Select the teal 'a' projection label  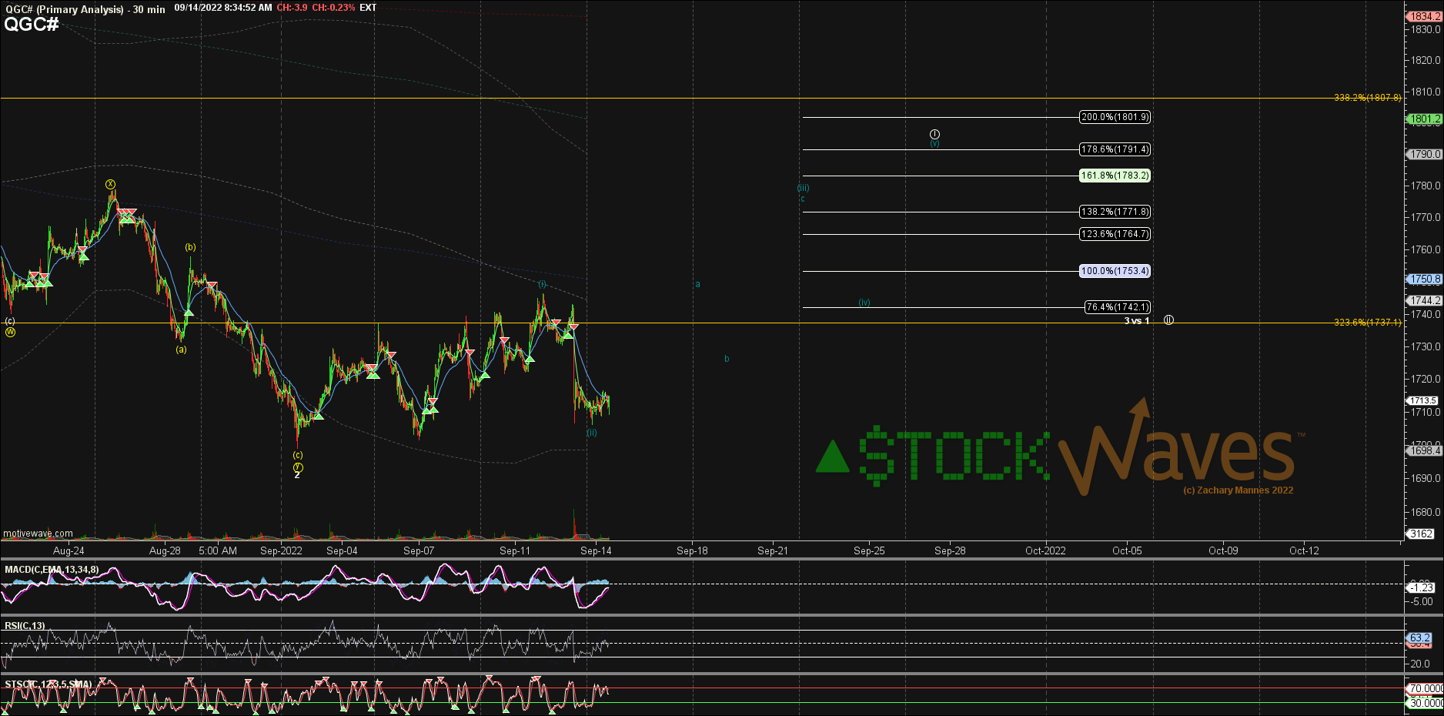point(698,284)
